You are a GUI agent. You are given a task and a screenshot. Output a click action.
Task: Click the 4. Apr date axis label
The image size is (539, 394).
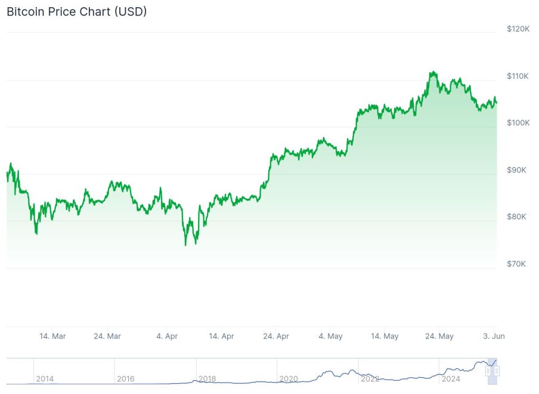(x=167, y=336)
